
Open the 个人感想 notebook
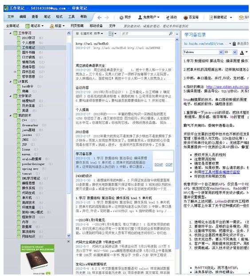(x=28, y=43)
